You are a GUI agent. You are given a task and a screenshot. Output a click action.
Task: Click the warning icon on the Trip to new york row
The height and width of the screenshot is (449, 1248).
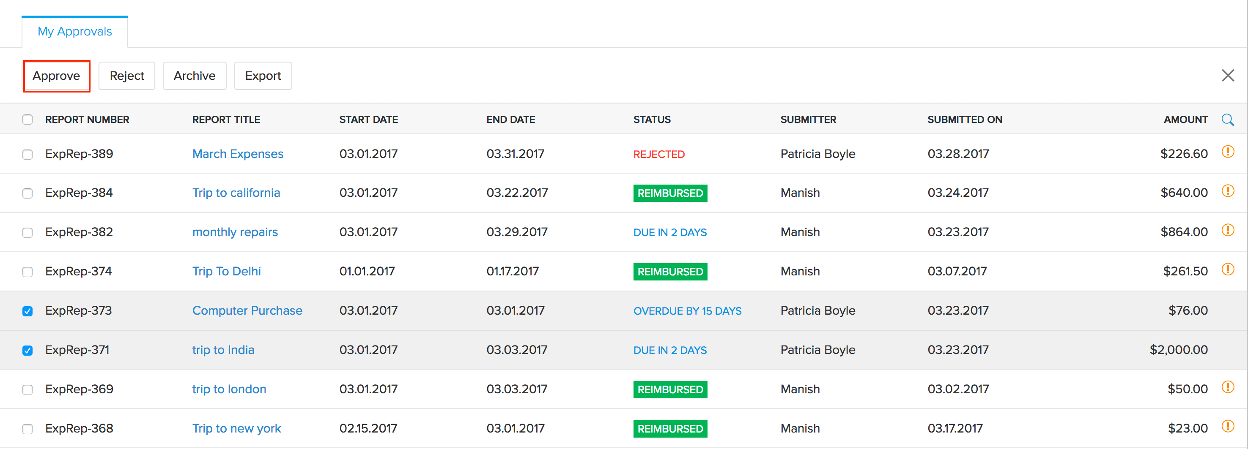[x=1229, y=427]
